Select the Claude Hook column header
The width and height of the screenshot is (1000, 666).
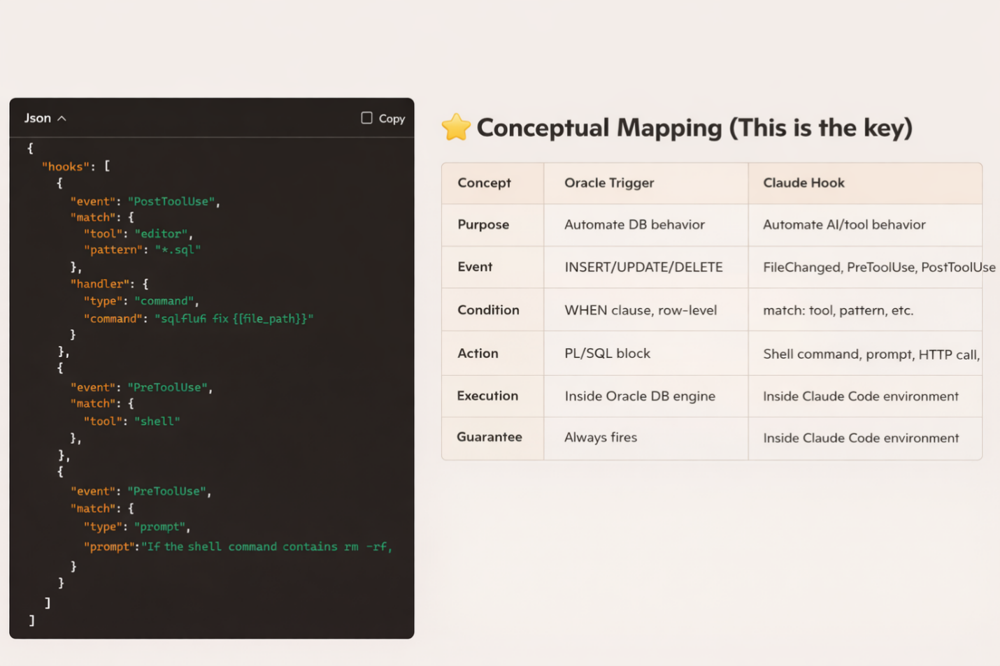[x=803, y=183]
